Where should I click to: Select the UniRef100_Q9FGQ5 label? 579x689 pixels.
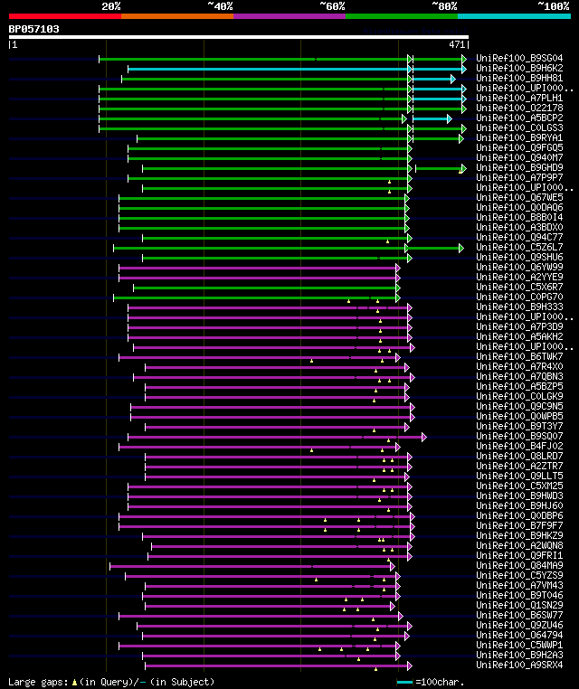(519, 147)
